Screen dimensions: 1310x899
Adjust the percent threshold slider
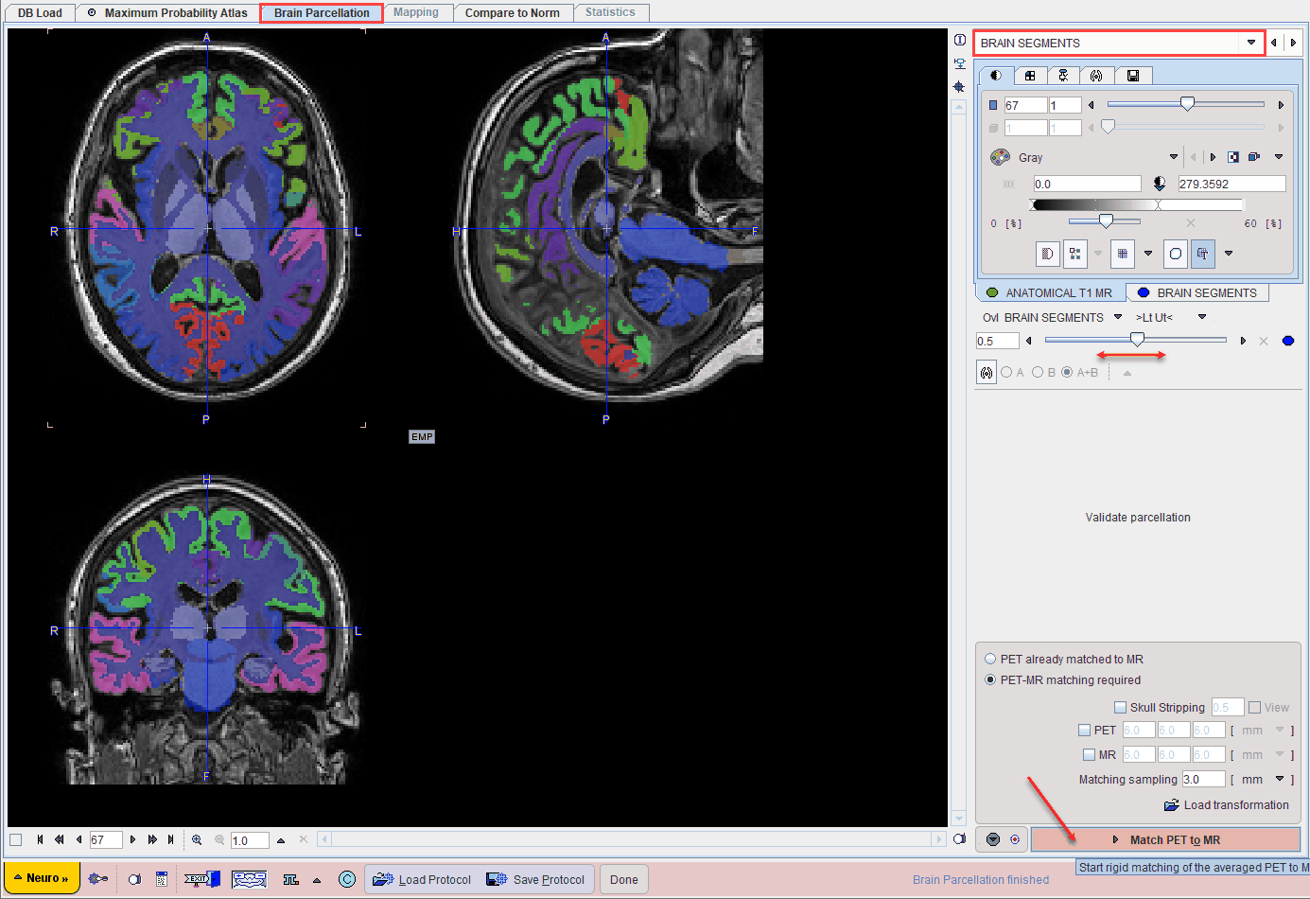click(x=1105, y=221)
